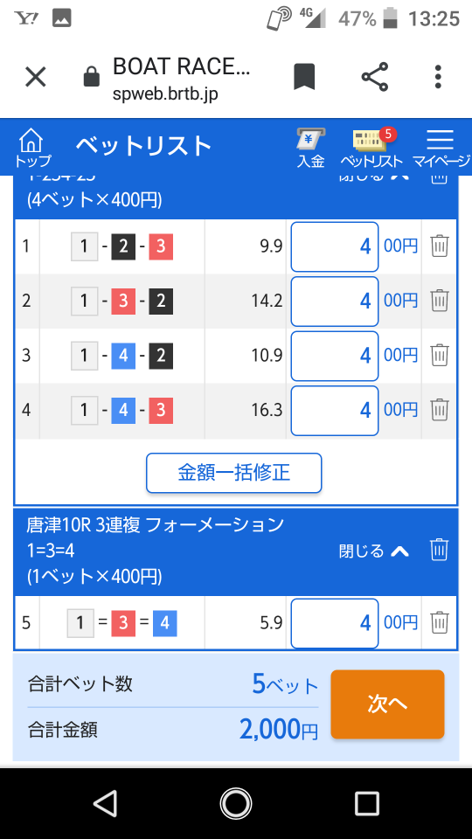Edit amount field for bet 1-2-3
The width and height of the screenshot is (472, 839).
[x=335, y=246]
